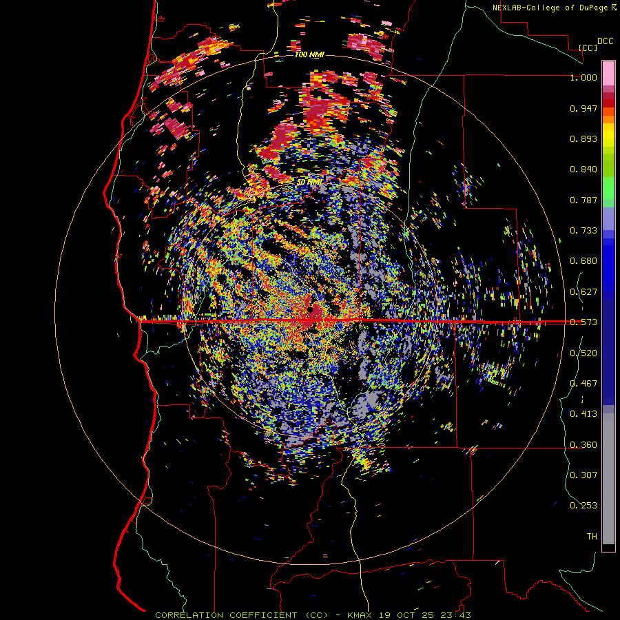Click the [CC] product label
620x620 pixels.
[588, 48]
